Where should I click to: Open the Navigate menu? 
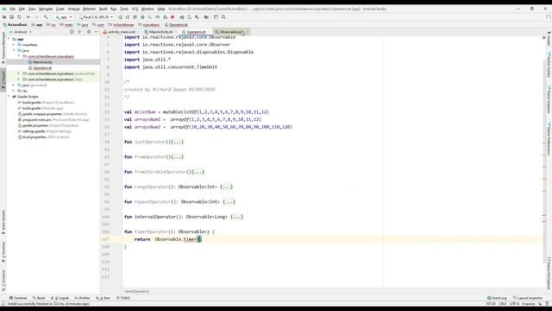[46, 9]
